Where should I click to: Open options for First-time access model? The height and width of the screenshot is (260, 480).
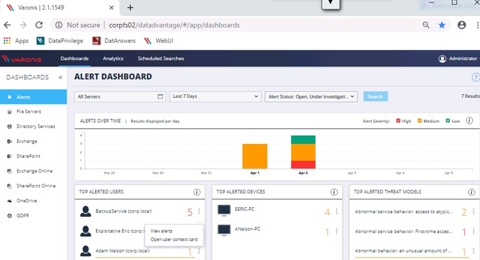473,231
